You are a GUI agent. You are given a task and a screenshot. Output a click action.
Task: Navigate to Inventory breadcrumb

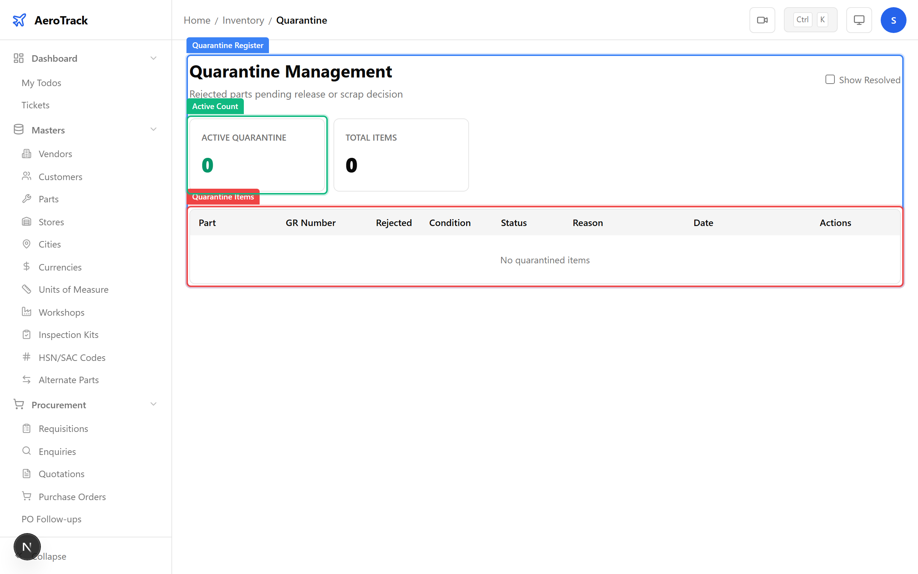click(x=243, y=20)
